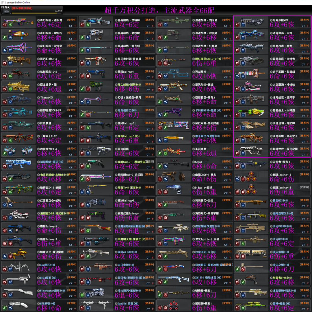Click the red burst icon on 暴雪Balrog-3

tap(5, 243)
